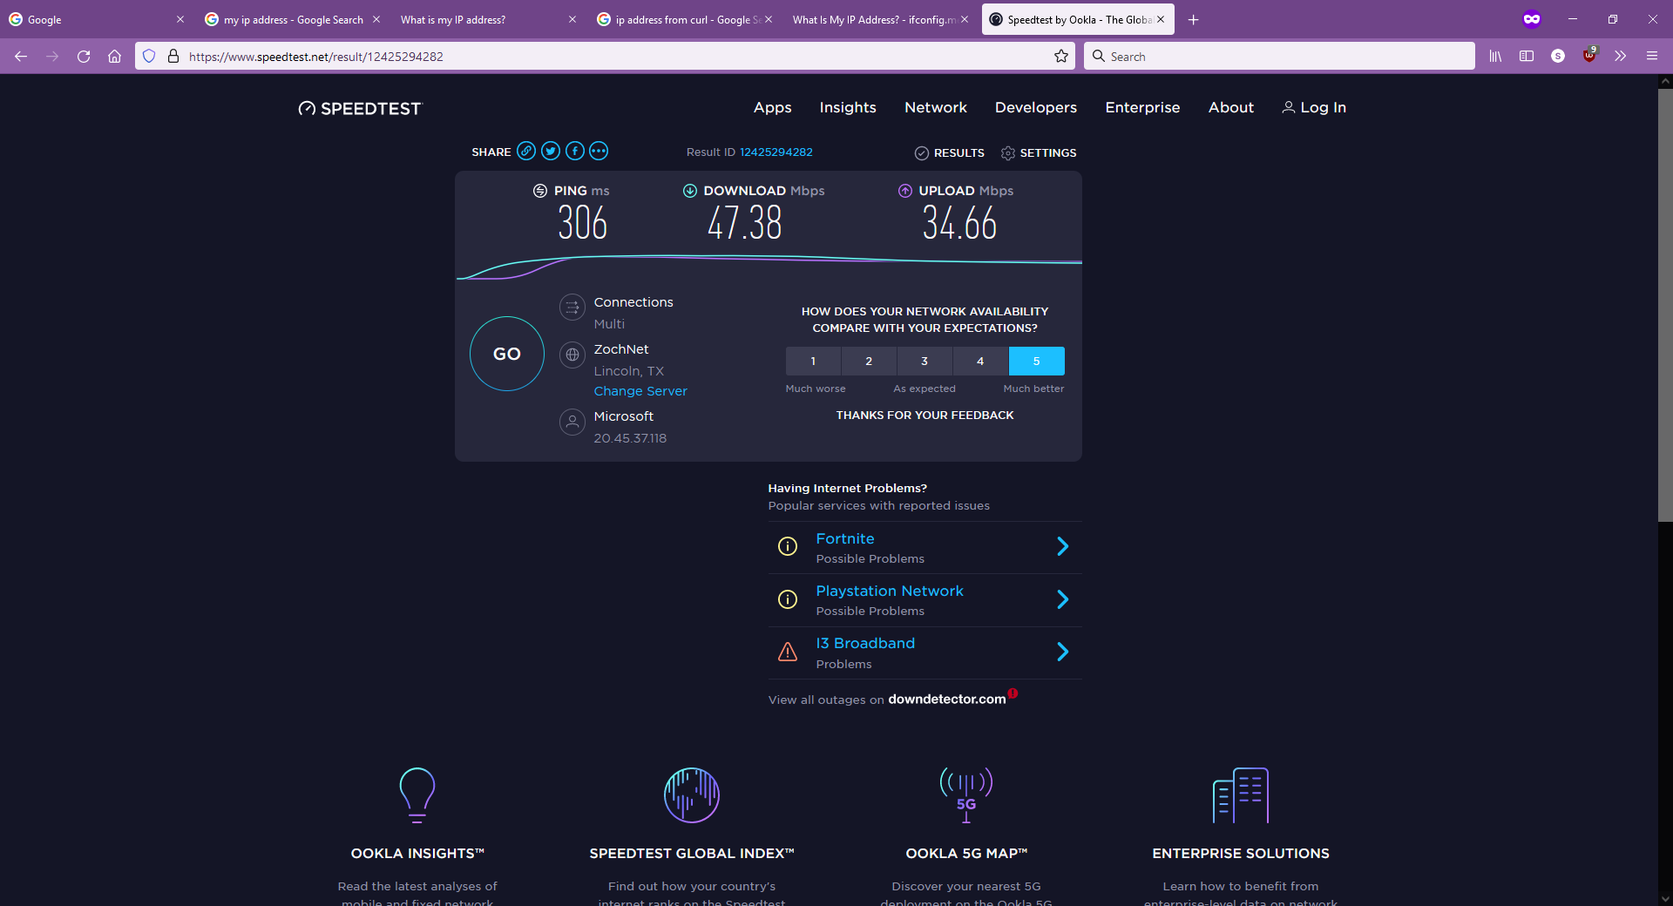
Task: Share result on Facebook icon
Action: pyautogui.click(x=575, y=151)
